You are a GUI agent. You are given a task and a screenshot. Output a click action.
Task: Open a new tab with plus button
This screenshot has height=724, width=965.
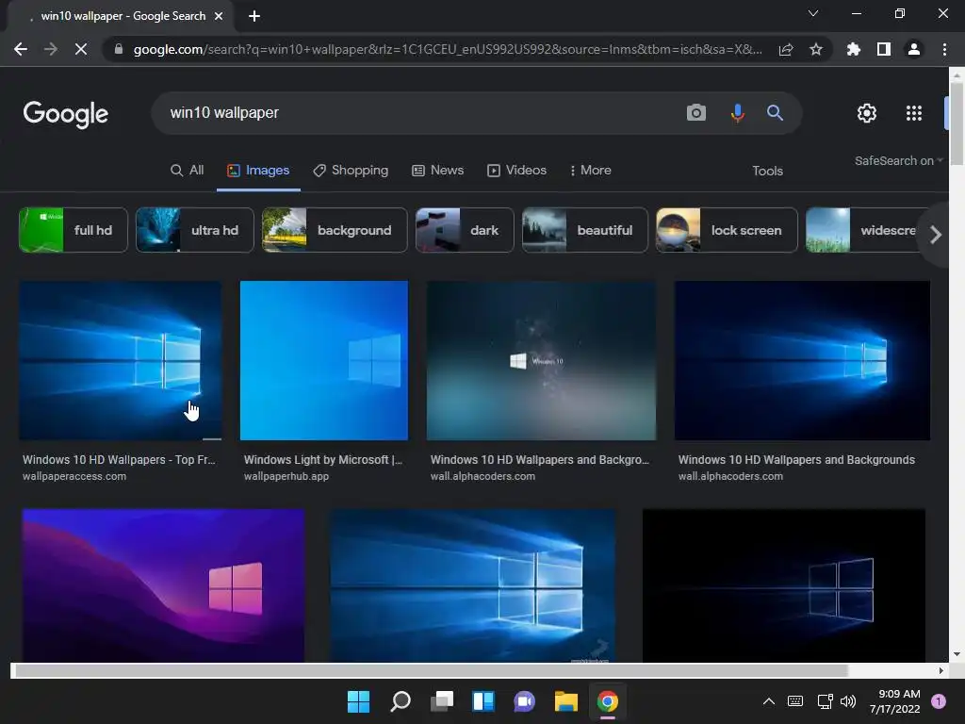[x=254, y=16]
